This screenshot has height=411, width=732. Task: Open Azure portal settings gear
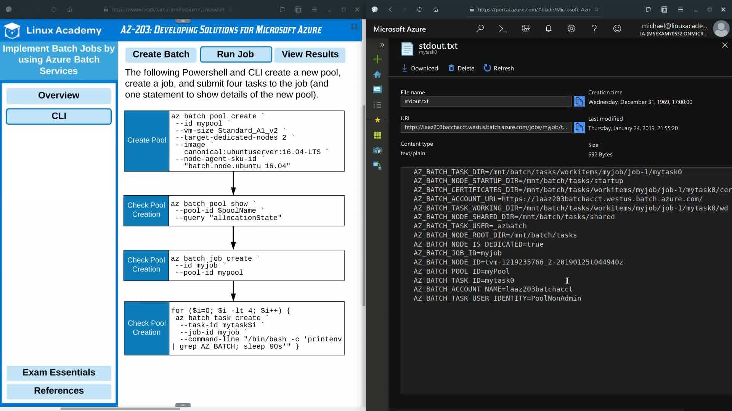tap(571, 29)
